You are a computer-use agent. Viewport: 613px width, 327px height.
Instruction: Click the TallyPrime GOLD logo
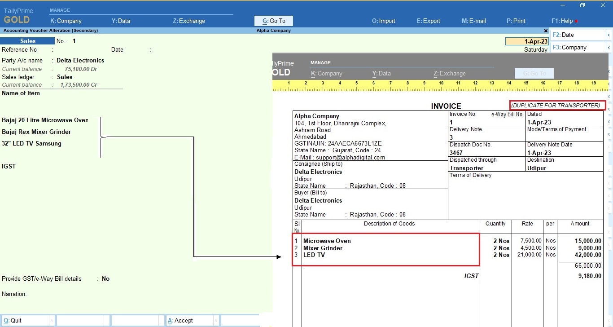(x=18, y=15)
